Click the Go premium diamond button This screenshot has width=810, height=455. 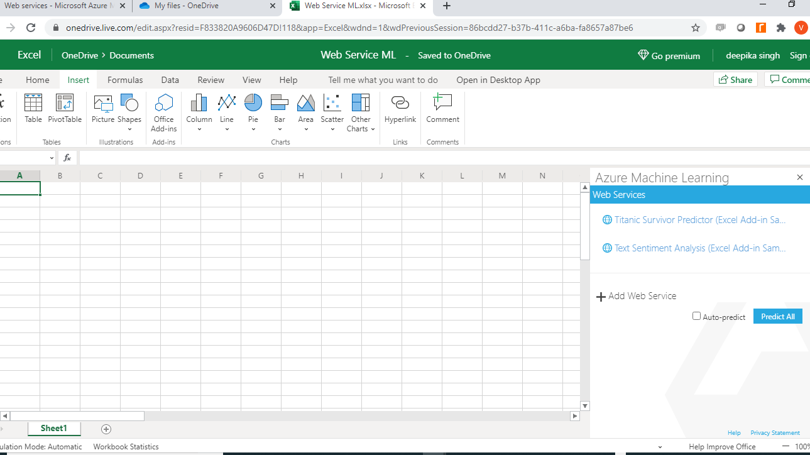[669, 55]
